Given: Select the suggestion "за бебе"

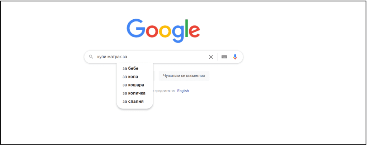Looking at the screenshot, I should [x=130, y=68].
